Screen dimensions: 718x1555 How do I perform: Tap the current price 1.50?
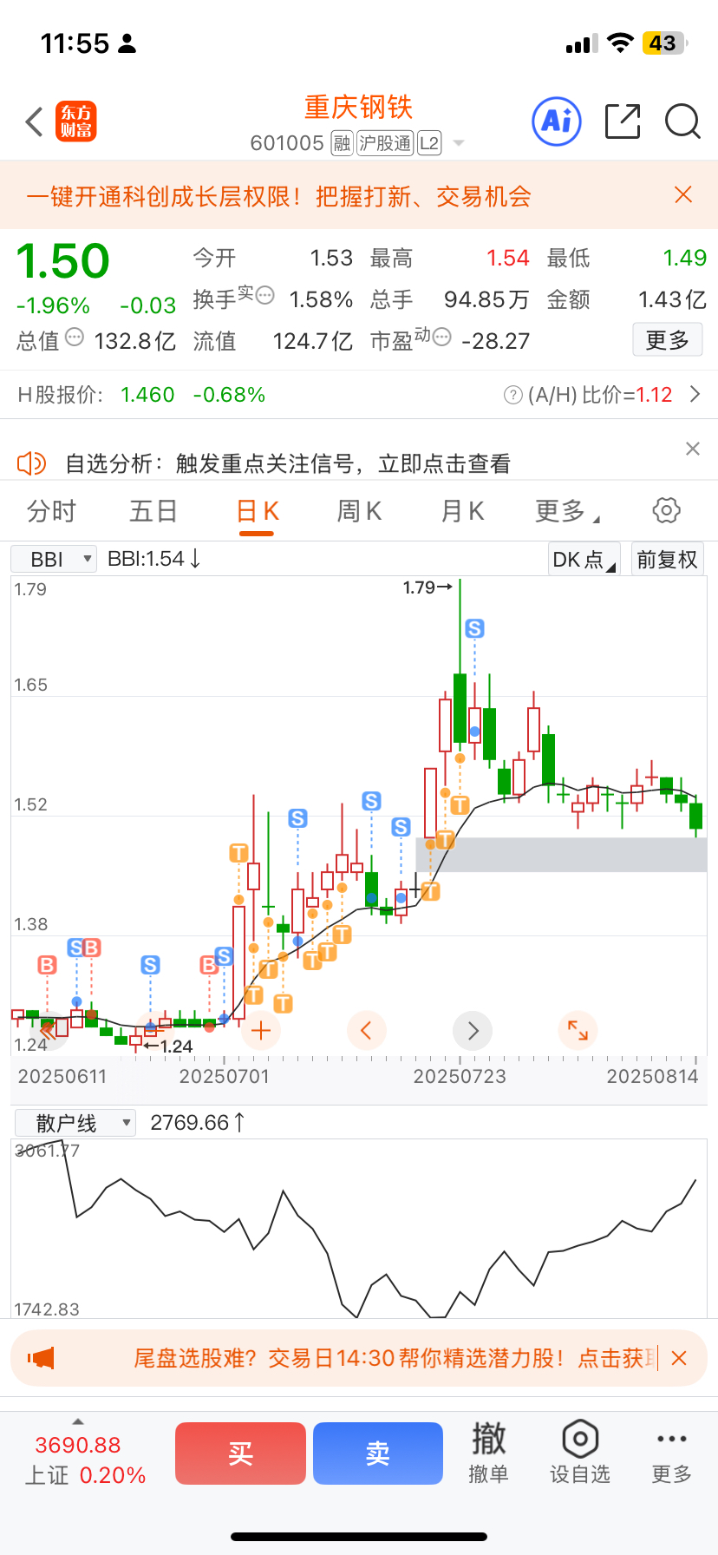[x=62, y=260]
